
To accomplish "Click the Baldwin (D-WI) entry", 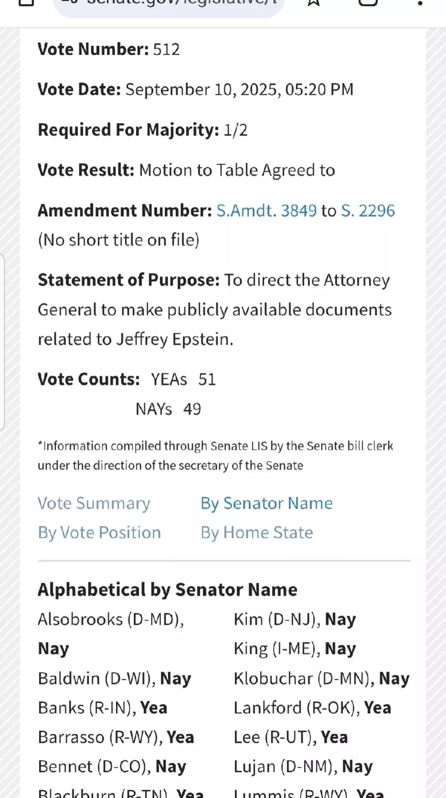I will click(x=115, y=679).
